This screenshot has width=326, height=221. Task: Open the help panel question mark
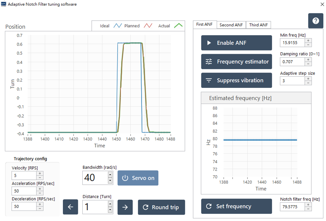click(316, 21)
